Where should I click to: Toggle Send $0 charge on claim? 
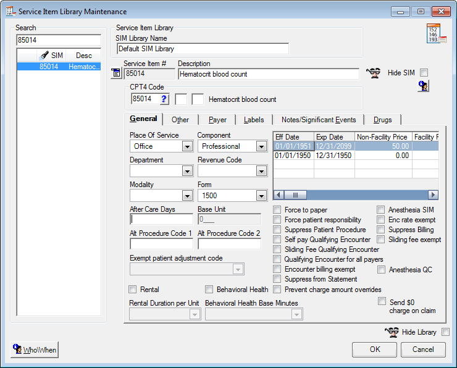coord(382,301)
